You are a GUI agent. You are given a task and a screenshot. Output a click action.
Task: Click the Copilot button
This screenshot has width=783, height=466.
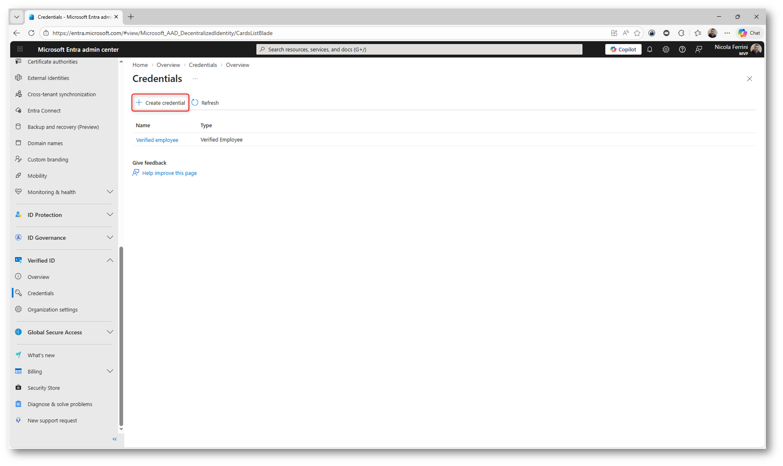coord(623,49)
